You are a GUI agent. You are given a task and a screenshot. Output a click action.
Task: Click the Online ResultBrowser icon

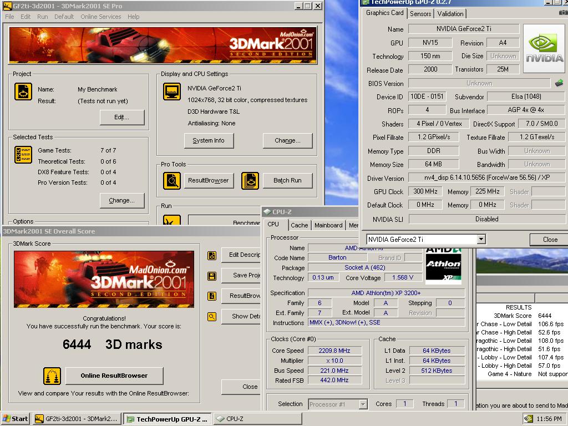pos(52,376)
